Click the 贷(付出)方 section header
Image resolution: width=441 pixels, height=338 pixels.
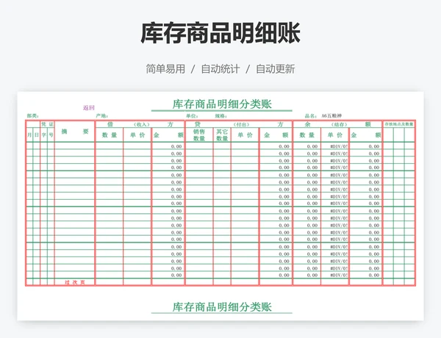[239, 124]
